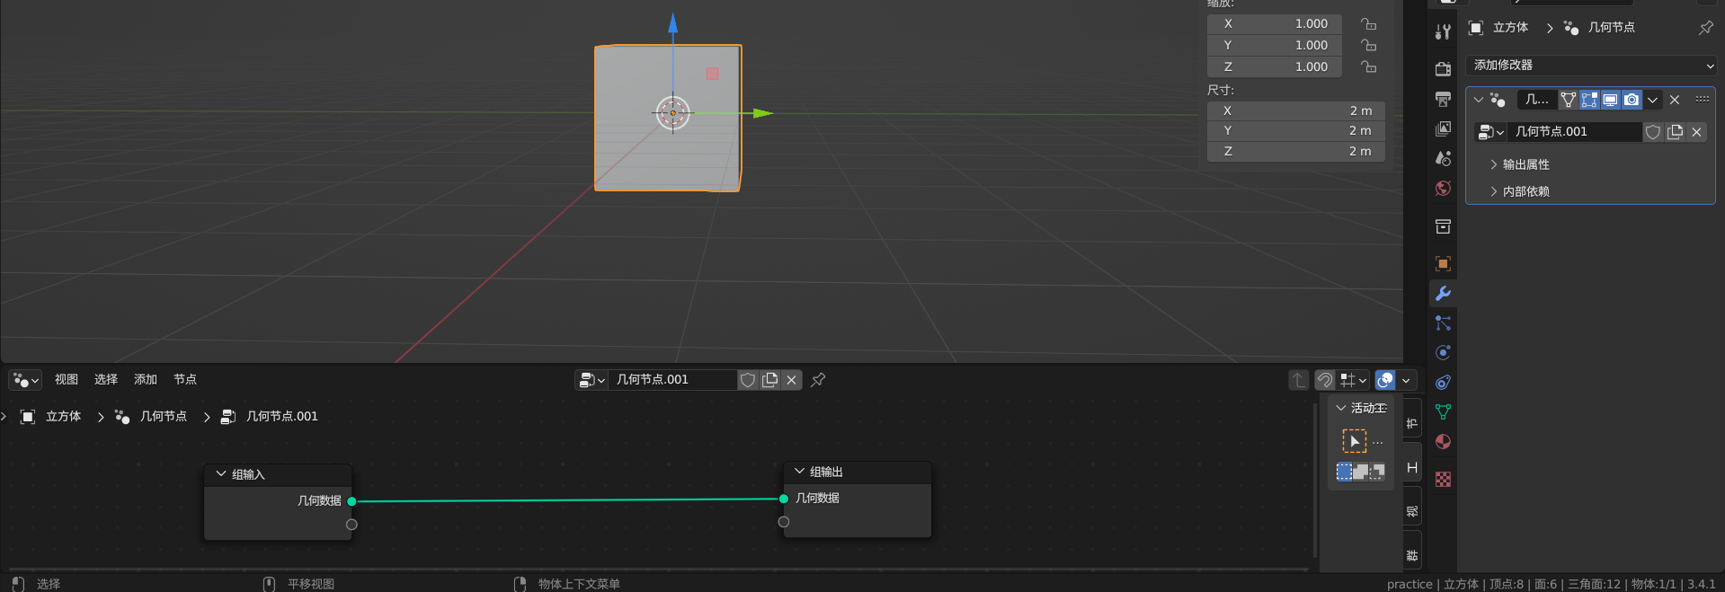The image size is (1725, 592).
Task: Set selection mode to subtract
Action: (1377, 472)
